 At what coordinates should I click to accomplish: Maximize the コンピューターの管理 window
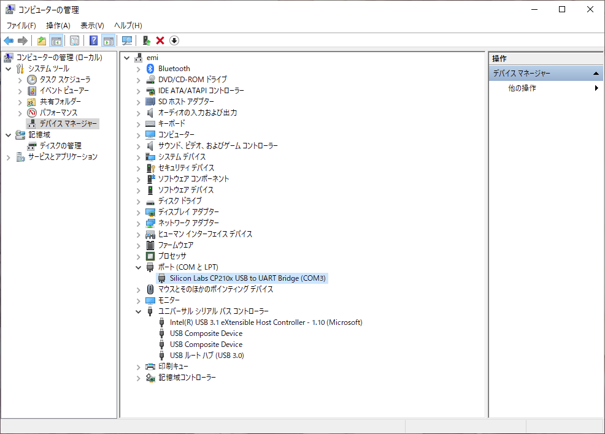click(x=562, y=9)
